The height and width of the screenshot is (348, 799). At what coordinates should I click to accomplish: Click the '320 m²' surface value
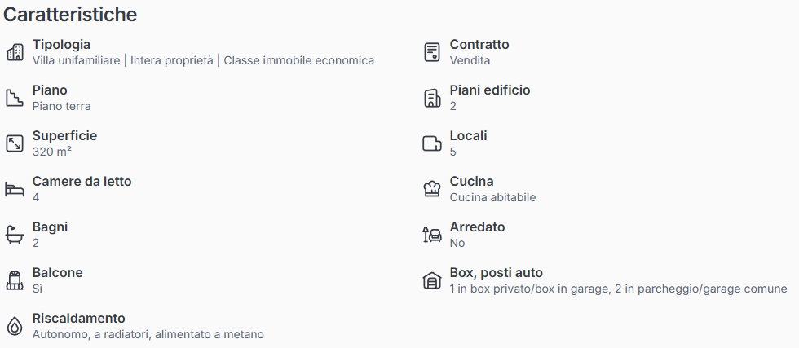pos(52,152)
